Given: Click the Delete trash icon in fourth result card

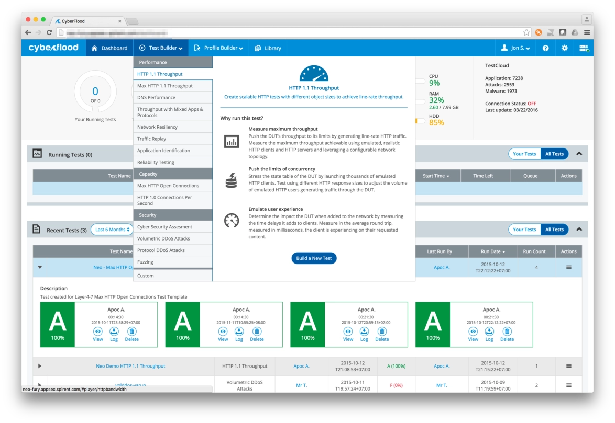Looking at the screenshot, I should click(x=507, y=331).
